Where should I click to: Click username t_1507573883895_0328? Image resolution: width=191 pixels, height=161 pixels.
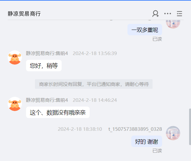(x=135, y=129)
